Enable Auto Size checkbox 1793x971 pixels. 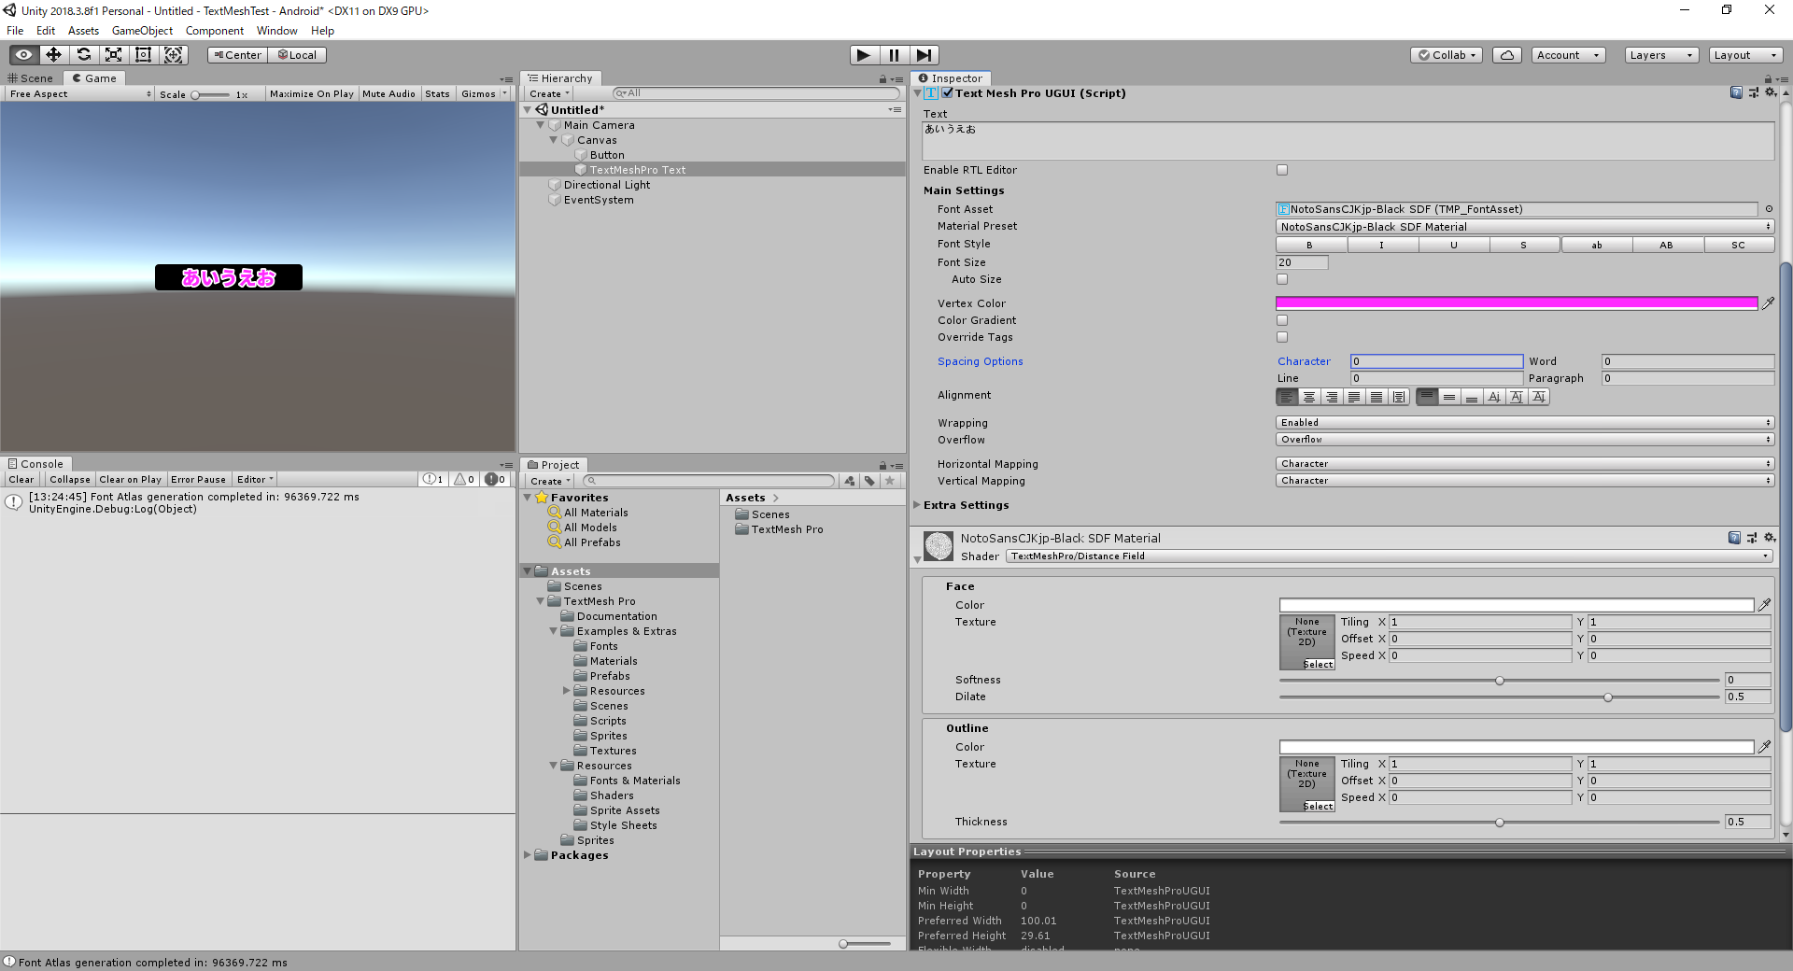[x=1282, y=279]
